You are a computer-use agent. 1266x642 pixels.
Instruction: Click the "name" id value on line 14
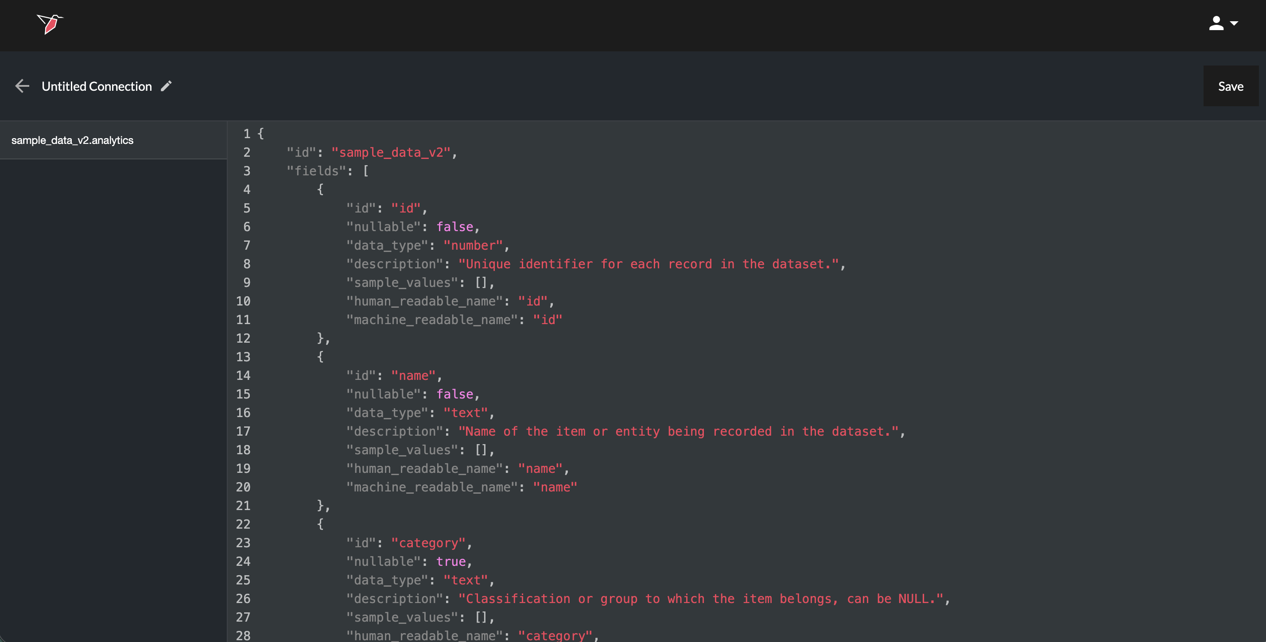pos(413,376)
